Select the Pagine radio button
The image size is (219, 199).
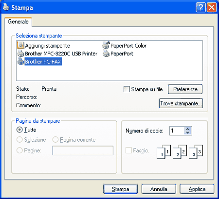point(19,150)
